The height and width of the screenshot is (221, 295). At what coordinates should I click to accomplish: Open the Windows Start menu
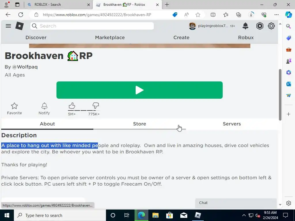click(x=7, y=215)
